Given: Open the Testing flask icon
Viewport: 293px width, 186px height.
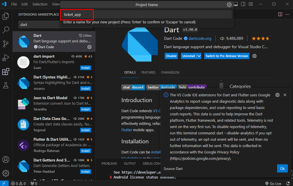Looking at the screenshot, I should 5,85.
